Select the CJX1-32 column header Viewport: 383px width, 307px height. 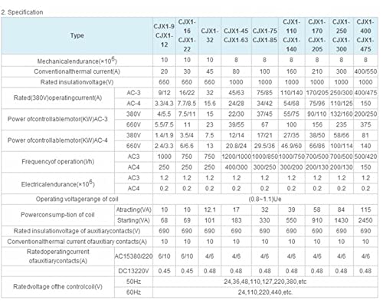pyautogui.click(x=210, y=35)
